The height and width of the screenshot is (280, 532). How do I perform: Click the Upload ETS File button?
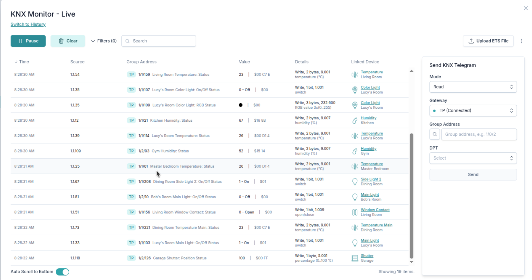point(488,41)
